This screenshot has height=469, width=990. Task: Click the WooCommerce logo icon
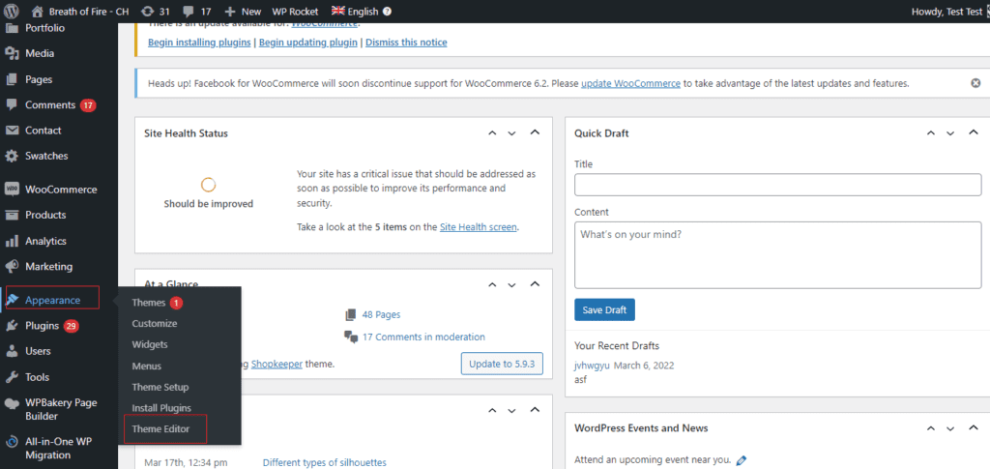click(x=12, y=190)
